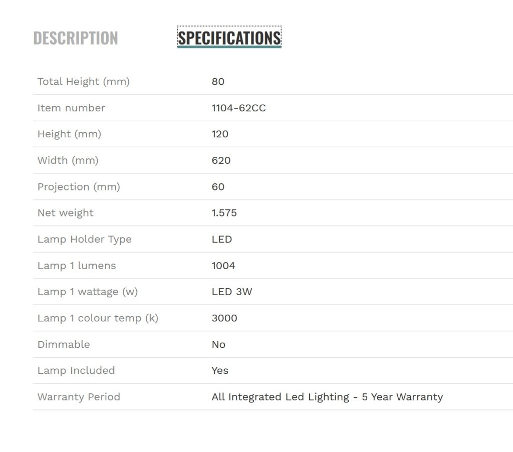The height and width of the screenshot is (452, 513).
Task: Select the Lamp Holder Type value LED
Action: [221, 239]
